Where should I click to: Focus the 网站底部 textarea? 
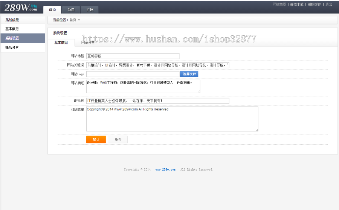[172, 119]
